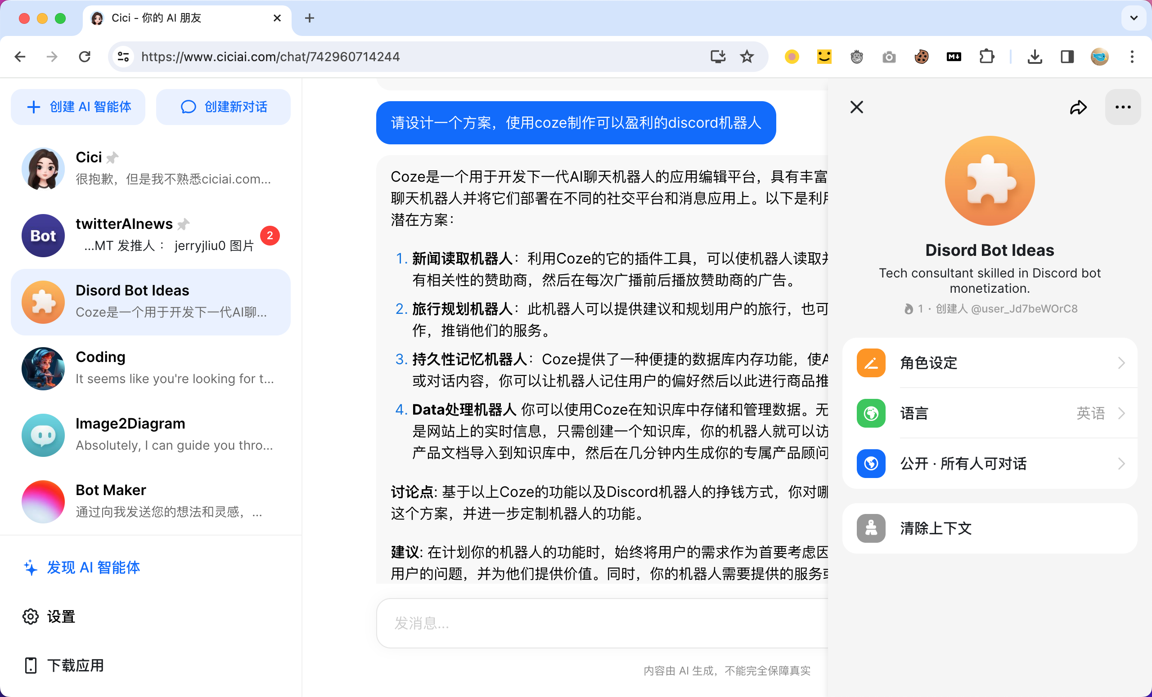
Task: Open the three-dots more options menu
Action: pos(1122,107)
